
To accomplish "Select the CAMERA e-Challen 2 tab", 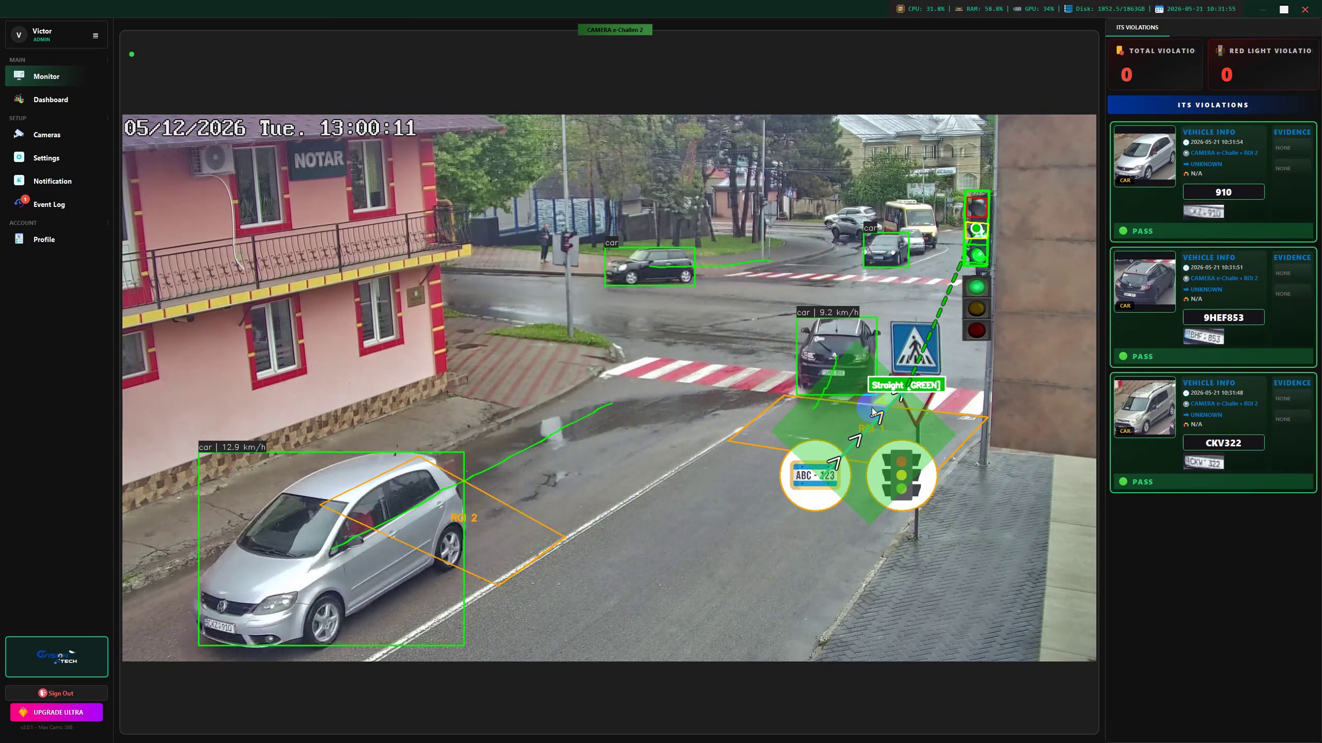I will click(x=615, y=30).
